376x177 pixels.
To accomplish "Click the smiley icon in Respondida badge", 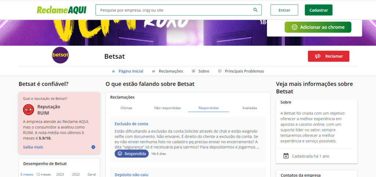I will tap(120, 154).
